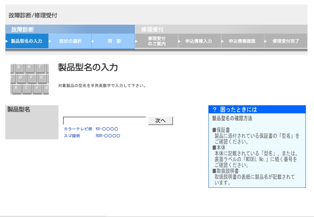The width and height of the screenshot is (314, 217).
Task: Click the RDR-○○○○ model example
Action: [x=108, y=136]
